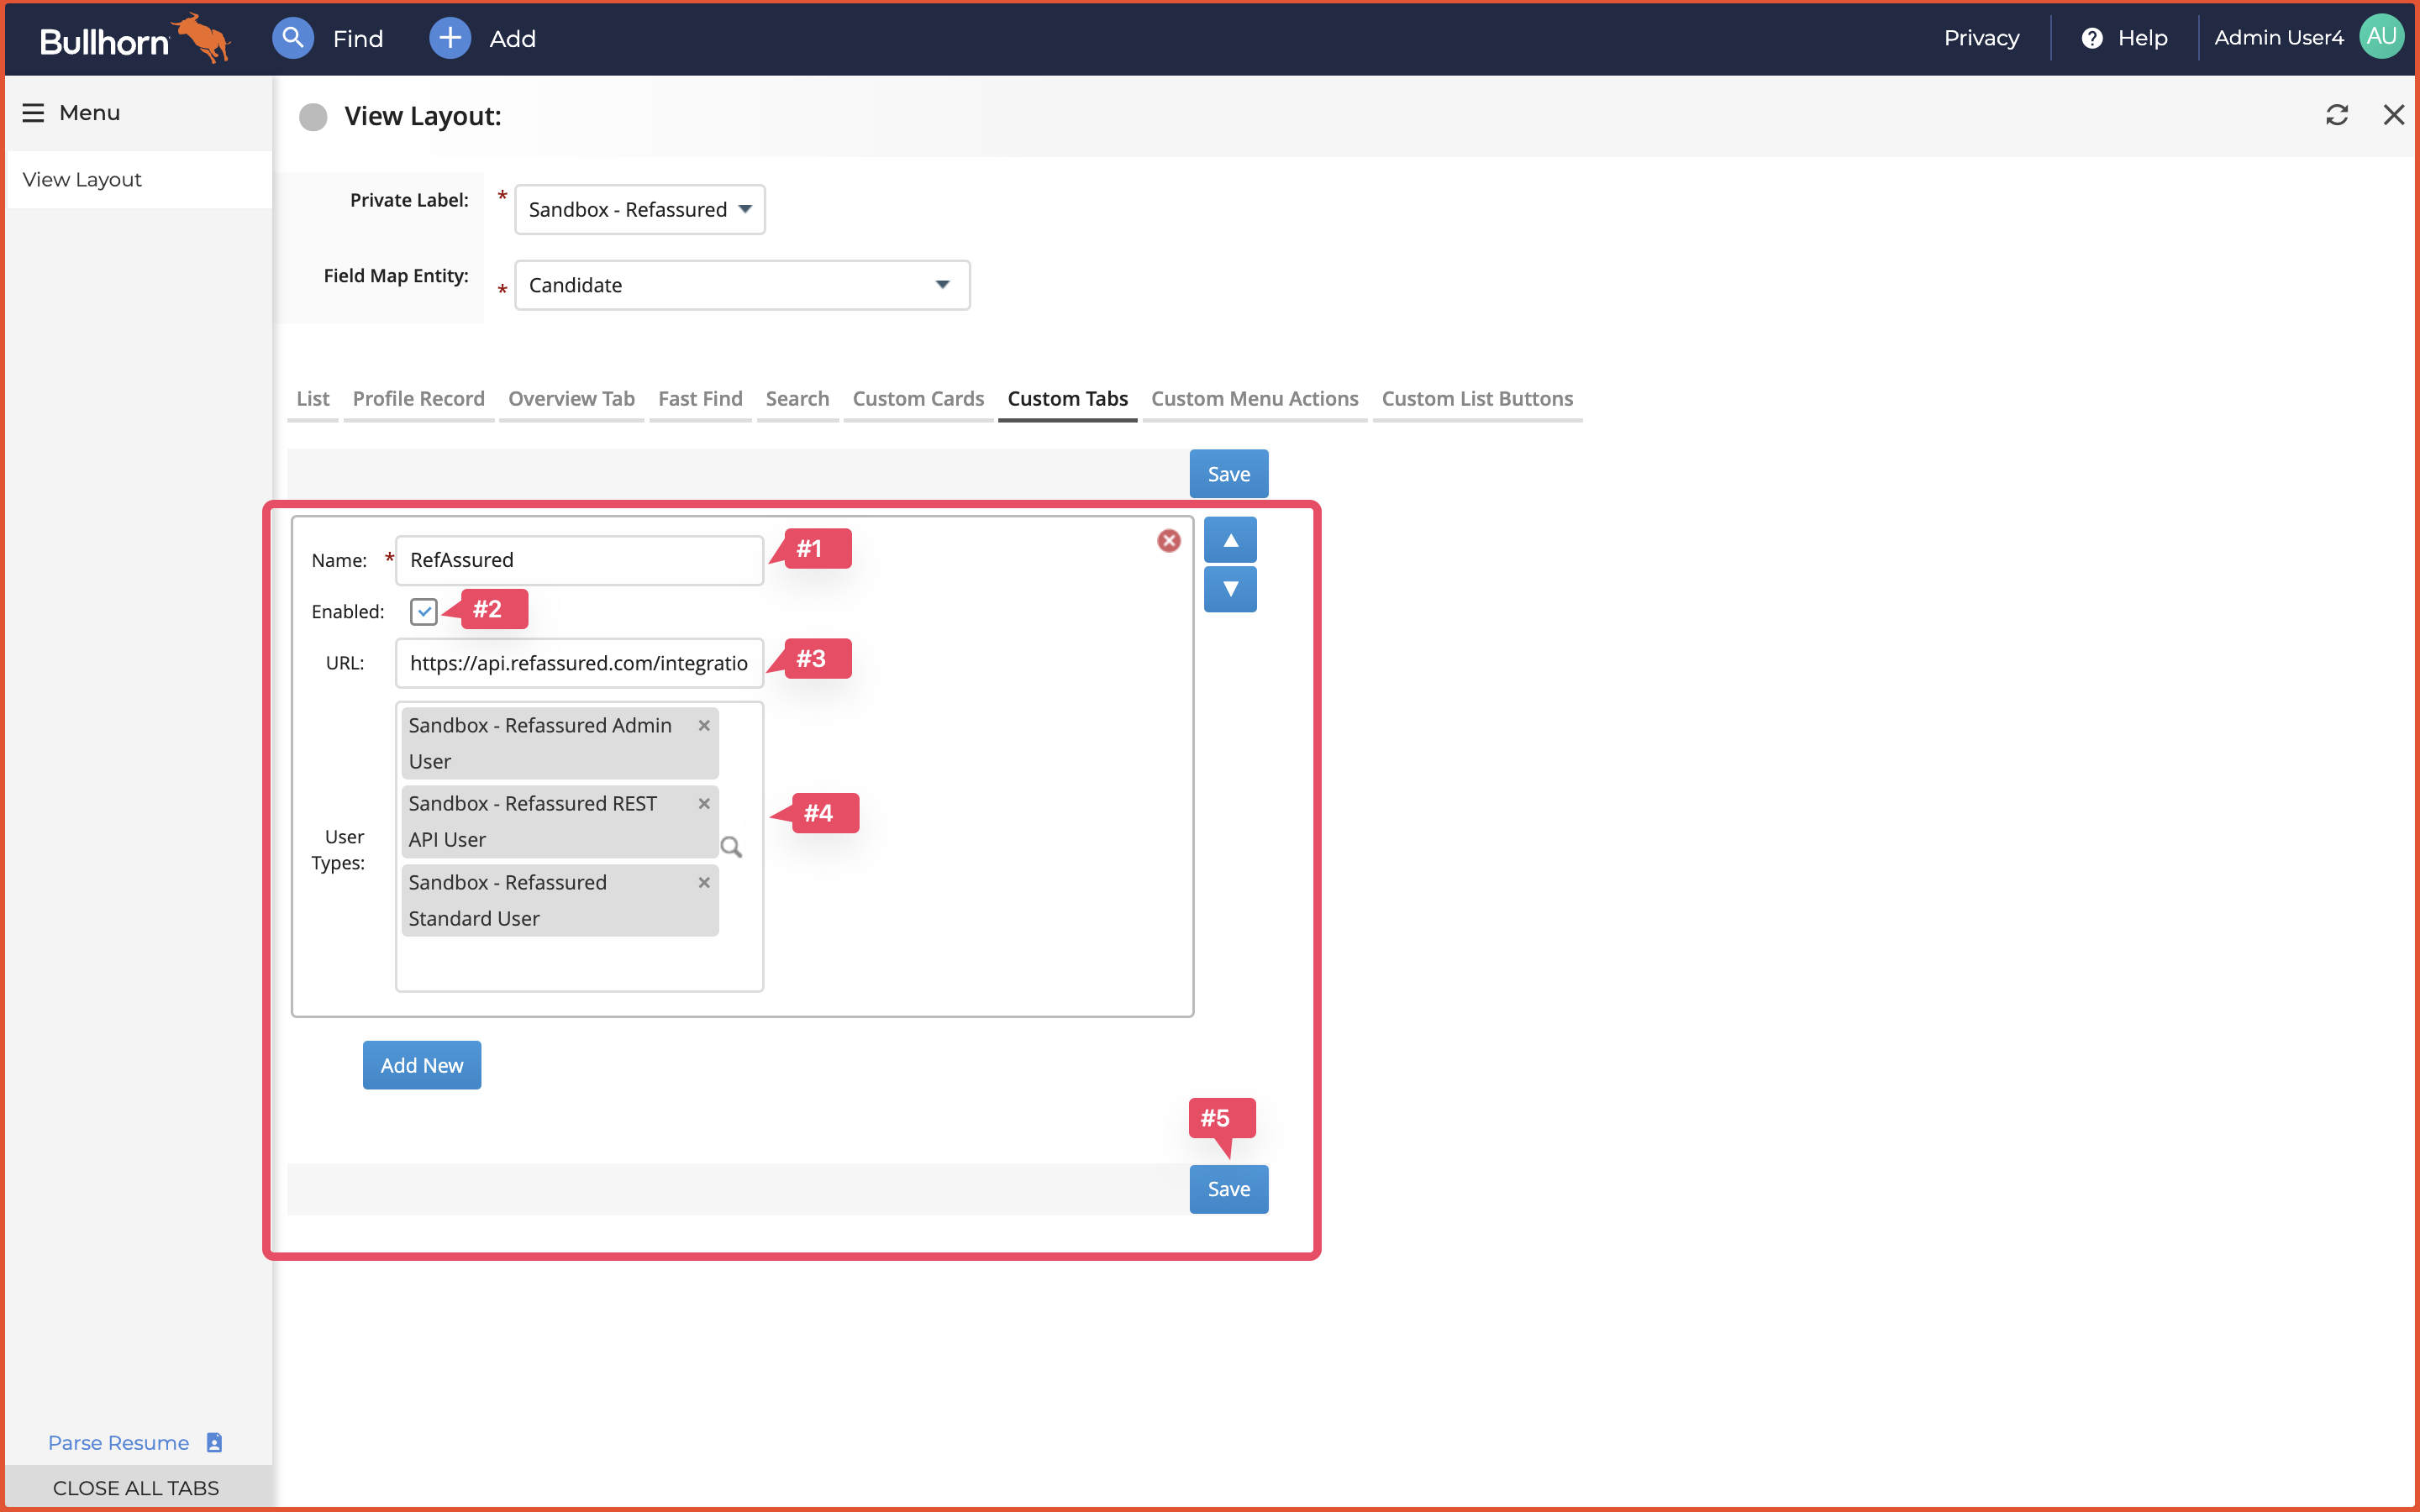Click the empty area of User Types field

click(579, 963)
